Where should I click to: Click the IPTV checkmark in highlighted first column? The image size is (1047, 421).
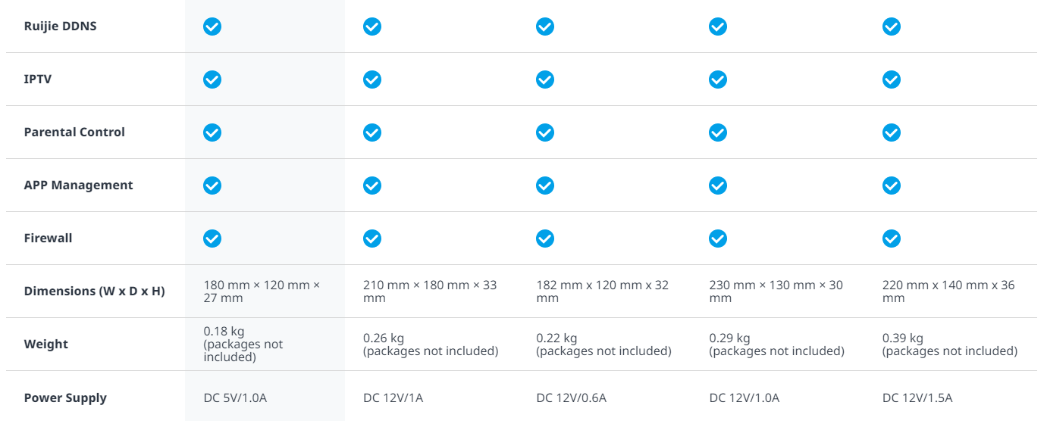click(x=212, y=80)
